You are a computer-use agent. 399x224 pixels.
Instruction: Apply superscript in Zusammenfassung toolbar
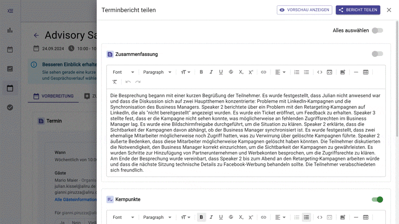[x=251, y=72]
